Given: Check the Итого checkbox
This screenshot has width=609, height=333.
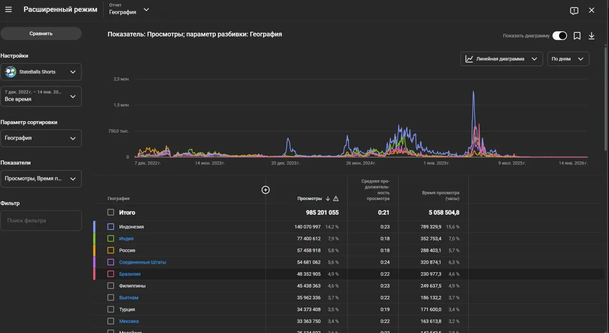Looking at the screenshot, I should click(x=111, y=212).
